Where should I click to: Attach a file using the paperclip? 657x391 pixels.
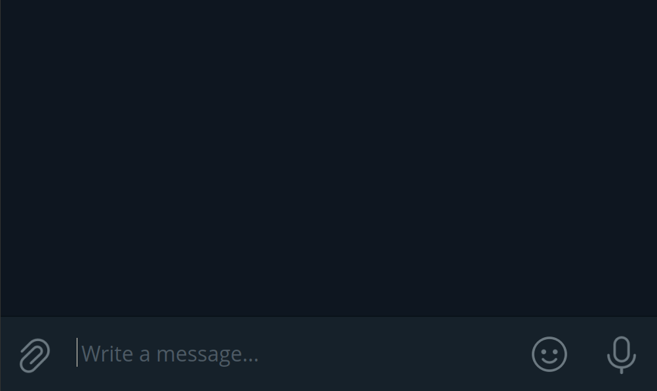pyautogui.click(x=35, y=355)
